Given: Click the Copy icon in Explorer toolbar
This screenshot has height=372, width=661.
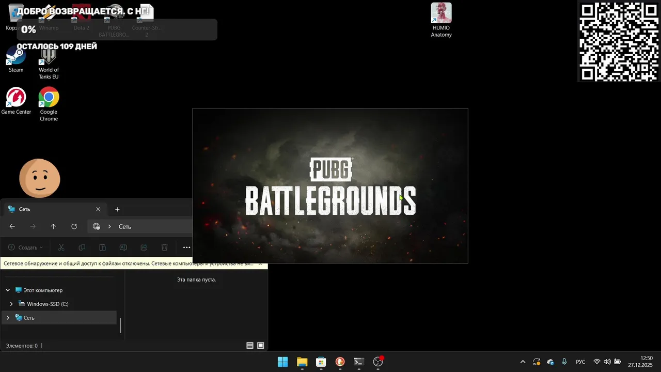Looking at the screenshot, I should tap(82, 247).
